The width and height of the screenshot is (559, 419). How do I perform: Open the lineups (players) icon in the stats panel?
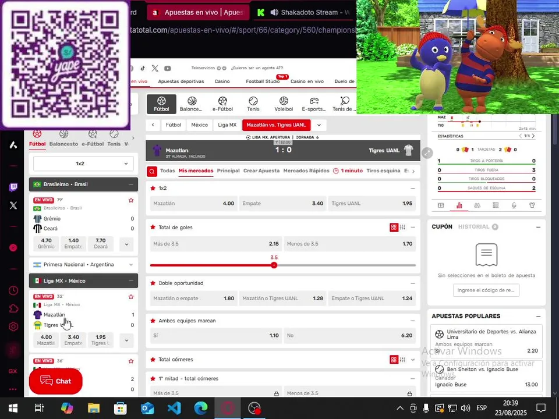tap(477, 205)
